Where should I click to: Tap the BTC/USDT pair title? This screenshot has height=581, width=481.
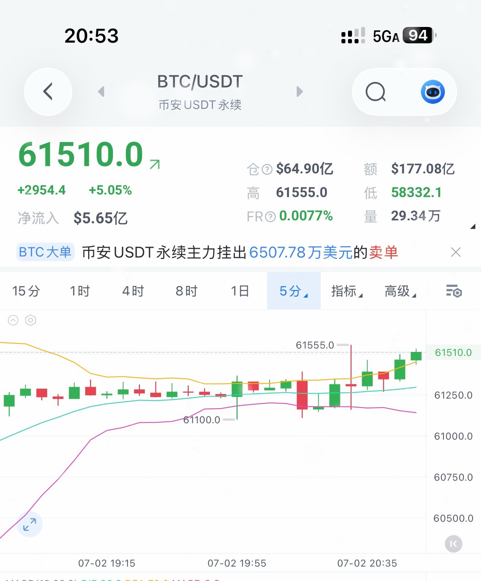[x=200, y=82]
